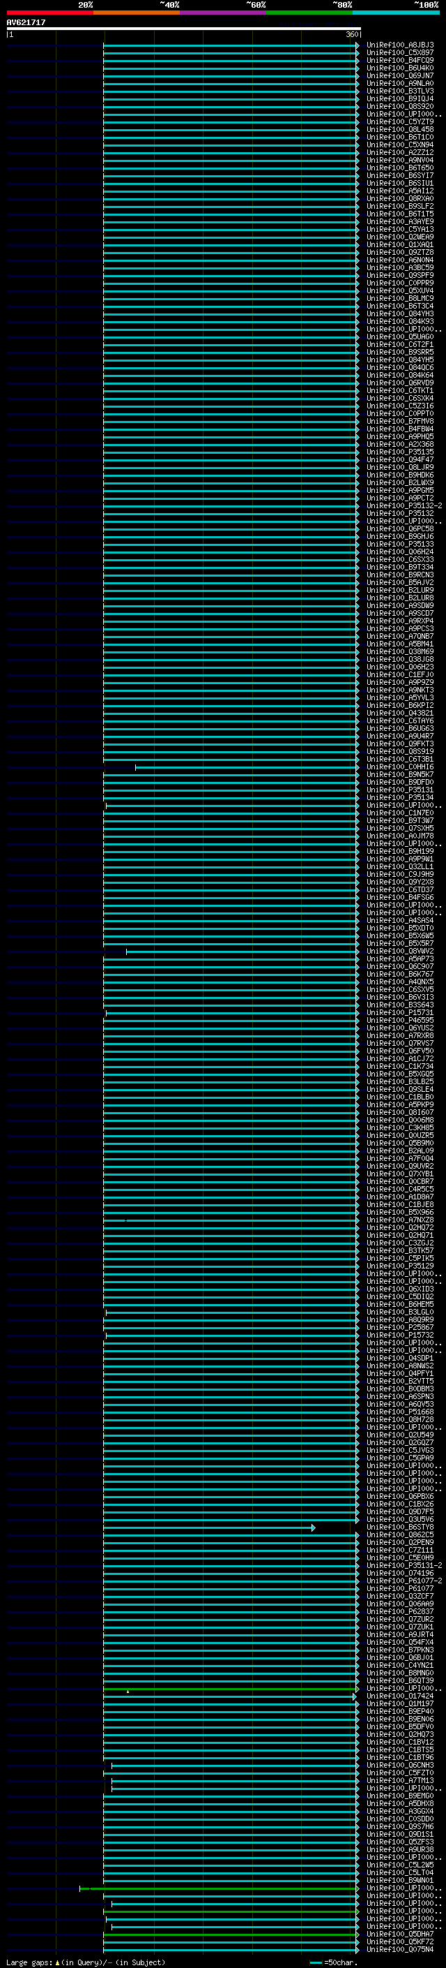This screenshot has width=446, height=1968.
Task: Click the UniRef100_P15732 label
Action: [x=400, y=1336]
